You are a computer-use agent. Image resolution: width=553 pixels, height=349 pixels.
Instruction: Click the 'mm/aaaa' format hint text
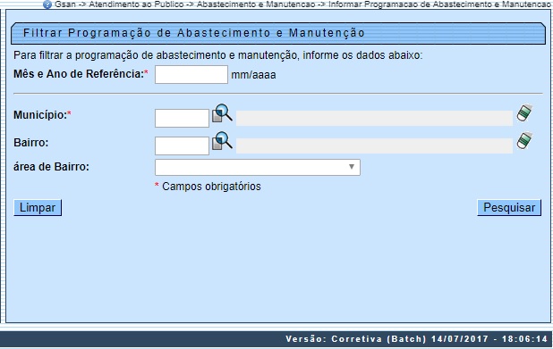253,75
